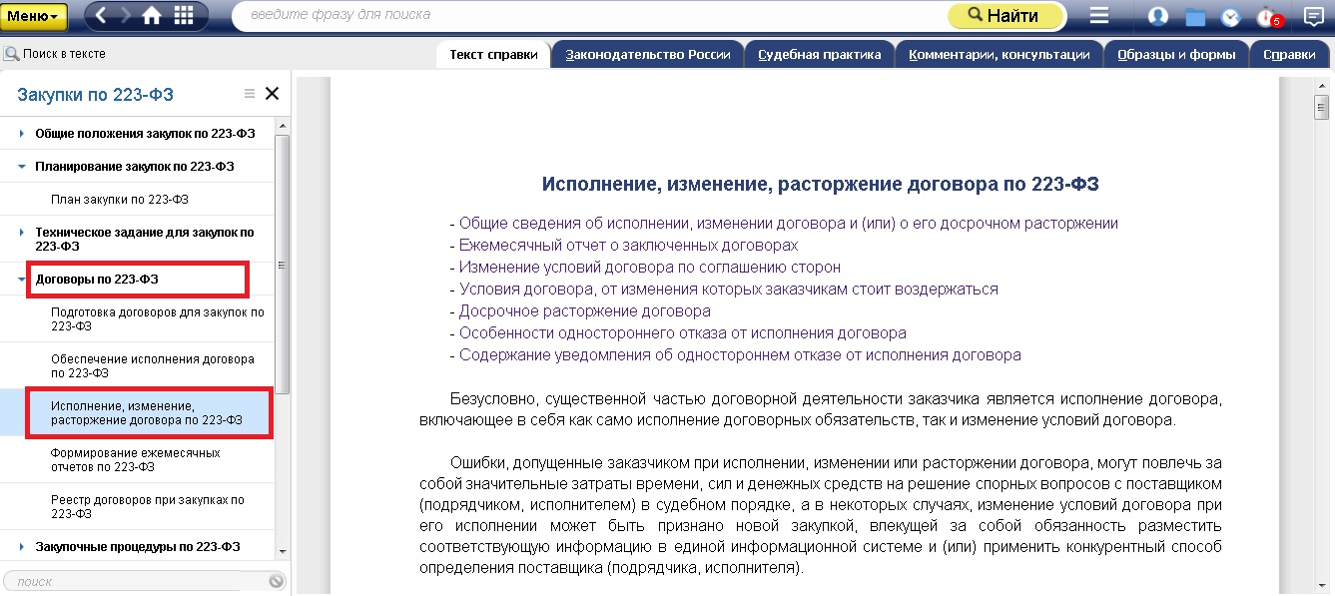Open link Условия договора, от изменения которых
The image size is (1335, 596).
(x=729, y=290)
